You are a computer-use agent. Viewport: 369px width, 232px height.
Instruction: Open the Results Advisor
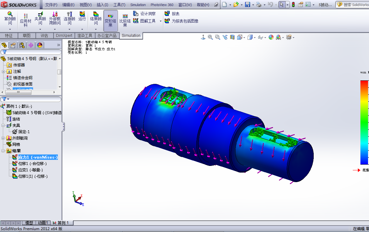[x=96, y=18]
